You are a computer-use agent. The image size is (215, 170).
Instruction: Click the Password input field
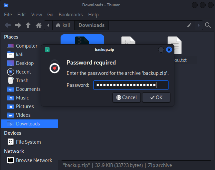(x=131, y=85)
